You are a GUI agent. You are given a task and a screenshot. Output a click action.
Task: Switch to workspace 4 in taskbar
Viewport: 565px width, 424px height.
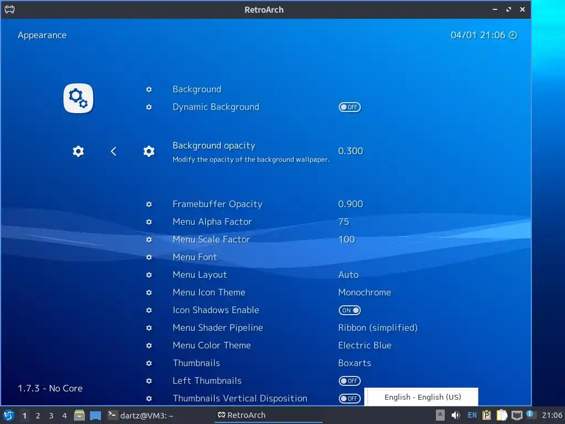pyautogui.click(x=65, y=416)
